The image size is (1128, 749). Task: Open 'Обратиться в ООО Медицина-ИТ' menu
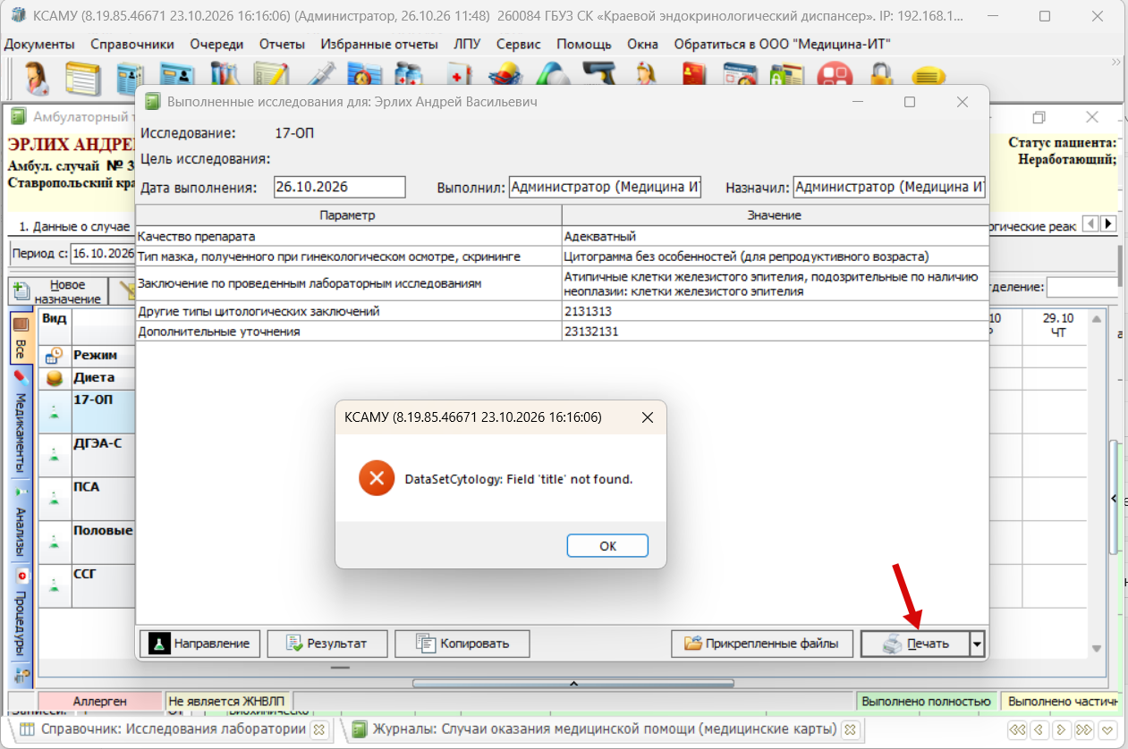click(782, 44)
